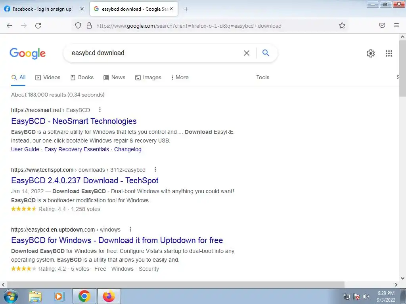Click inside the easybcd download search field
The height and width of the screenshot is (304, 406).
click(155, 53)
